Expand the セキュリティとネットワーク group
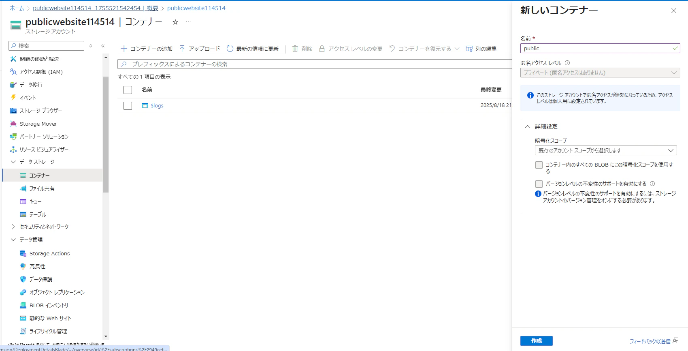Viewport: 688px width, 351px height. (13, 227)
